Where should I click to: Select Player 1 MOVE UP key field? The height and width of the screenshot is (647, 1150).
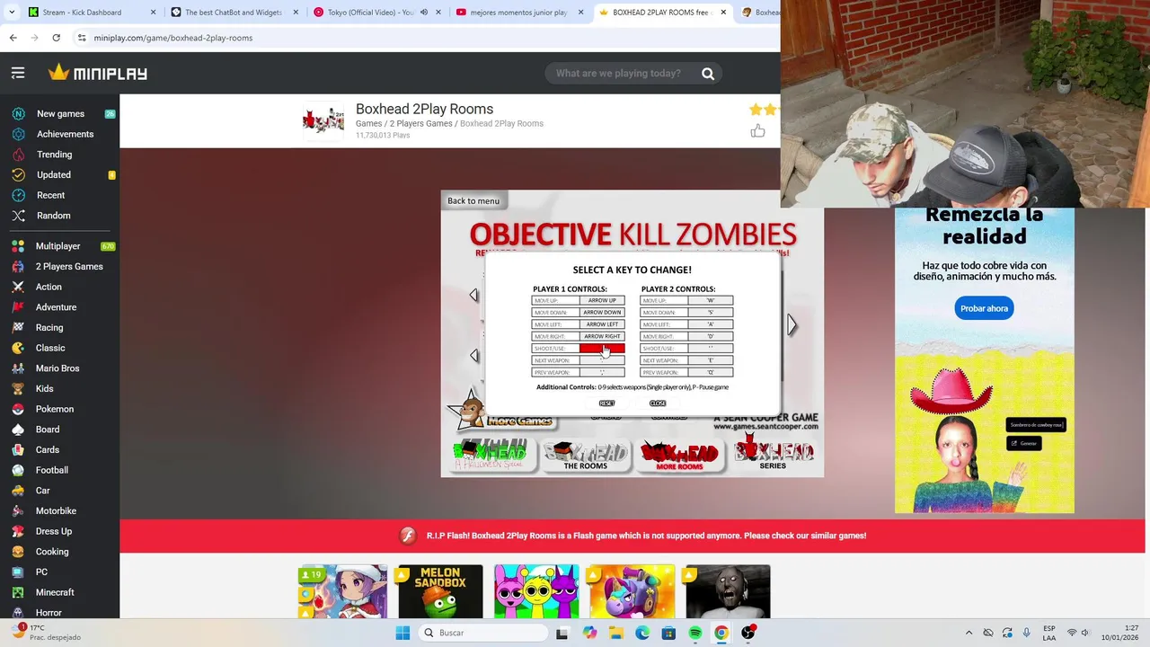pyautogui.click(x=602, y=301)
